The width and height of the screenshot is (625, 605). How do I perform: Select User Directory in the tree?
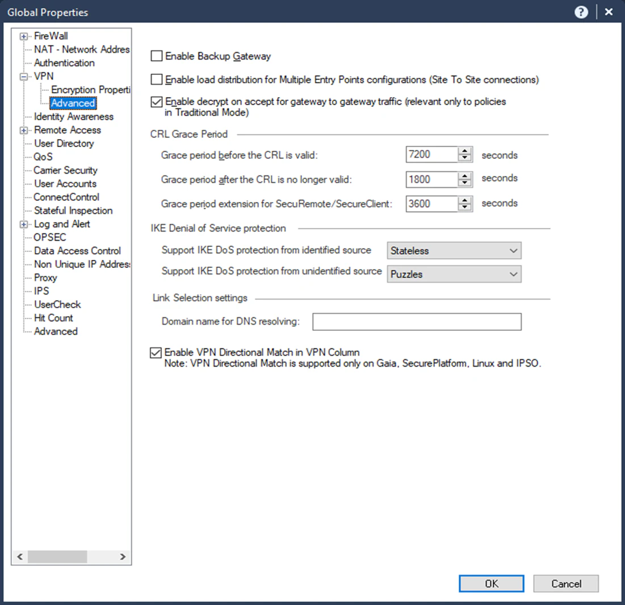pos(64,144)
